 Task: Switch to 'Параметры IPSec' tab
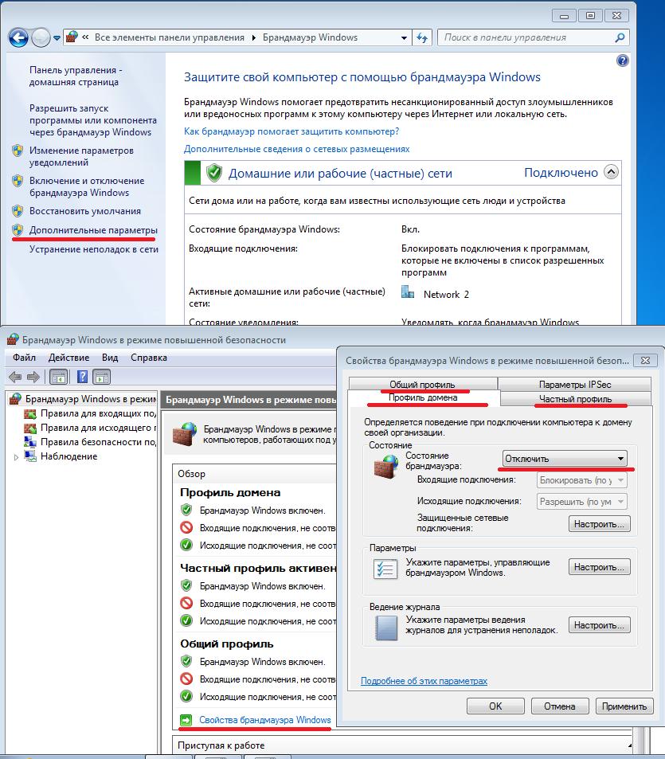pos(575,385)
